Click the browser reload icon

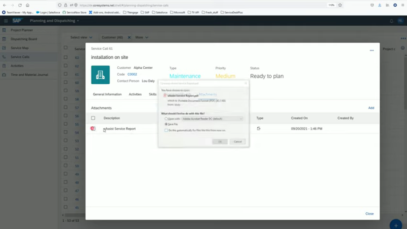pos(20,5)
